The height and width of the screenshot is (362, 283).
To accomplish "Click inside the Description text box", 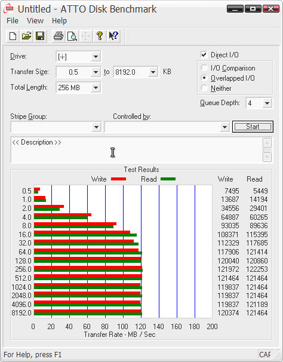I will (136, 150).
